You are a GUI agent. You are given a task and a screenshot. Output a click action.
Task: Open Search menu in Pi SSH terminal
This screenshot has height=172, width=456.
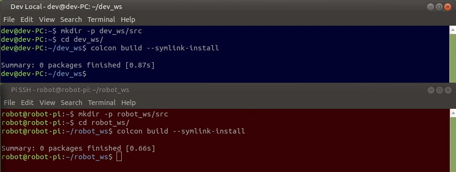[x=71, y=103]
